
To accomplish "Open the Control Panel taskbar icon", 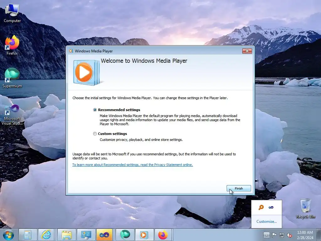I will [86, 235].
